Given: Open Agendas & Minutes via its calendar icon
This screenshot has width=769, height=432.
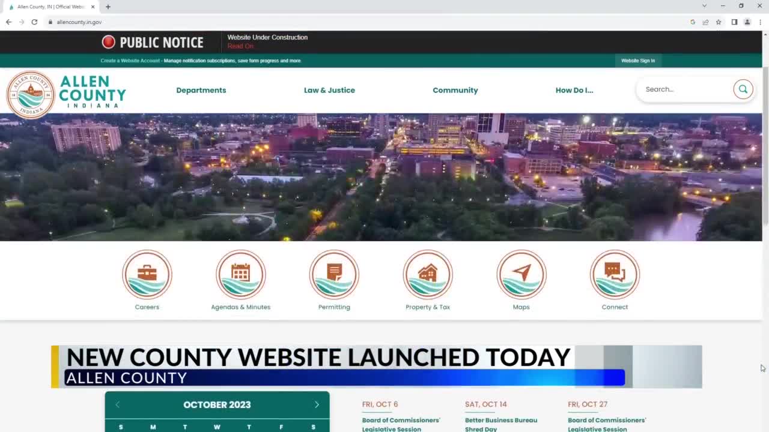Looking at the screenshot, I should [240, 274].
